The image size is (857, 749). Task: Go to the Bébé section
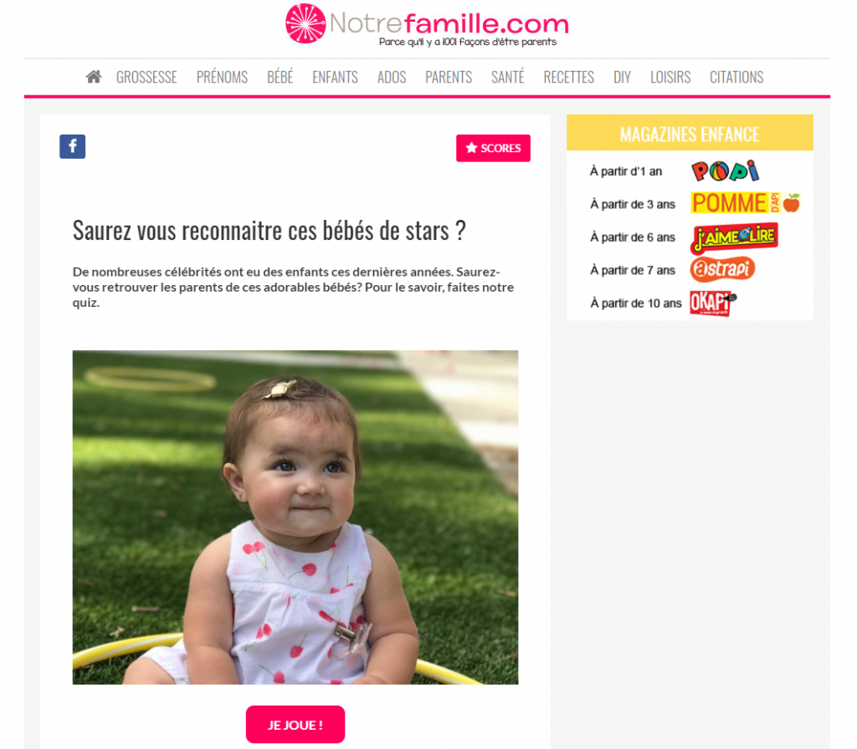tap(280, 77)
